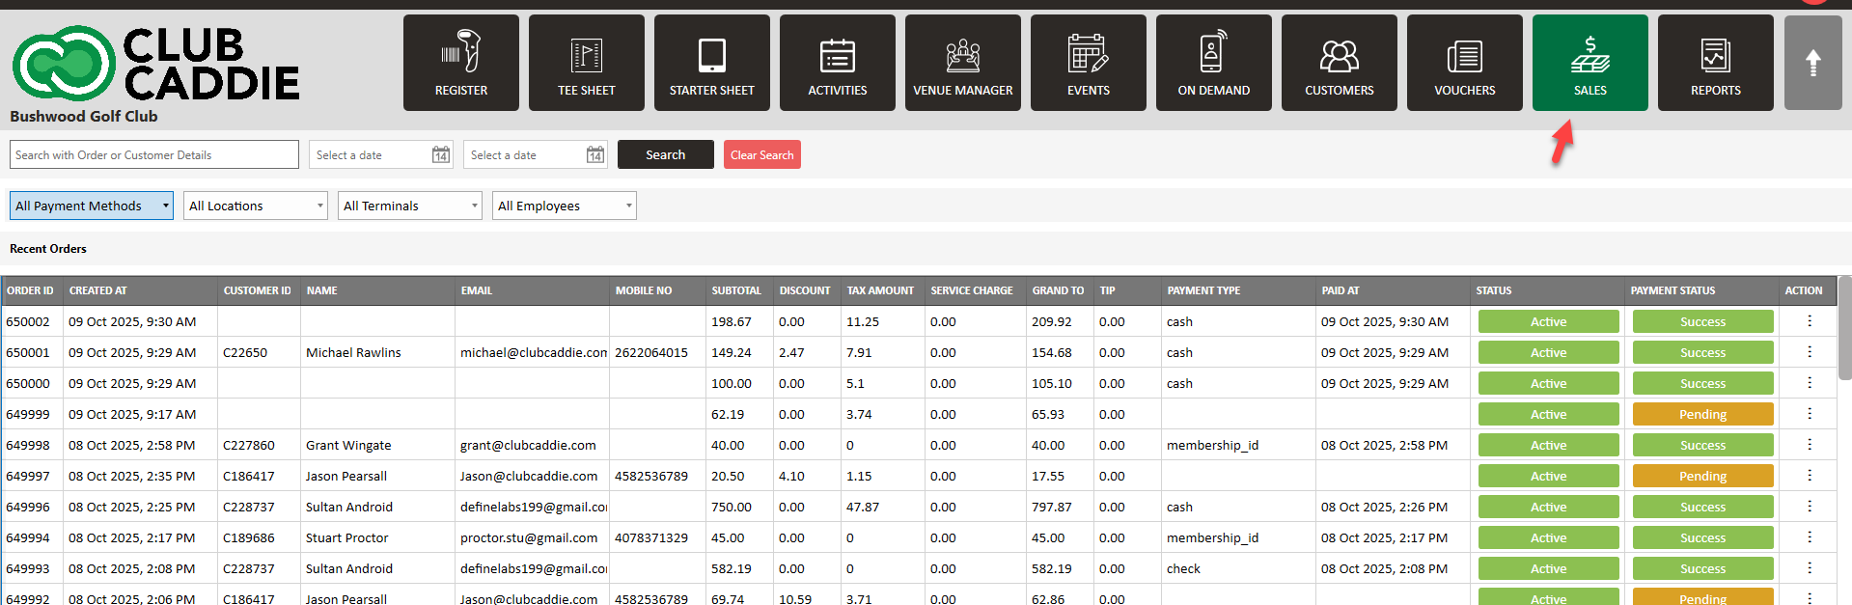This screenshot has width=1852, height=605.
Task: Open the Reports module
Action: (x=1715, y=63)
